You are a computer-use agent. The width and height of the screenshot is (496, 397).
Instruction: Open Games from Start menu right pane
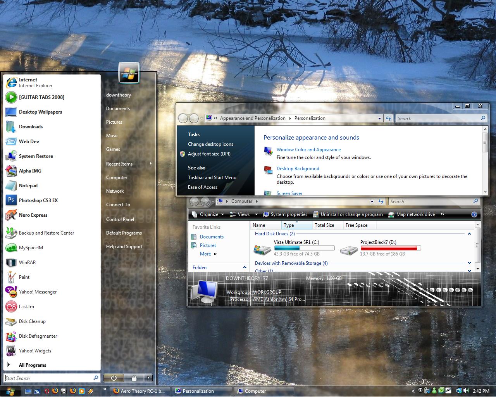(113, 149)
